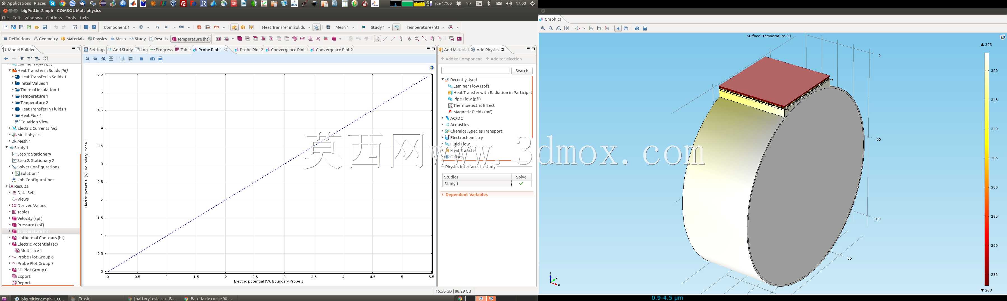The width and height of the screenshot is (1007, 301).
Task: Click the Graphics window zoom in icon
Action: [543, 29]
